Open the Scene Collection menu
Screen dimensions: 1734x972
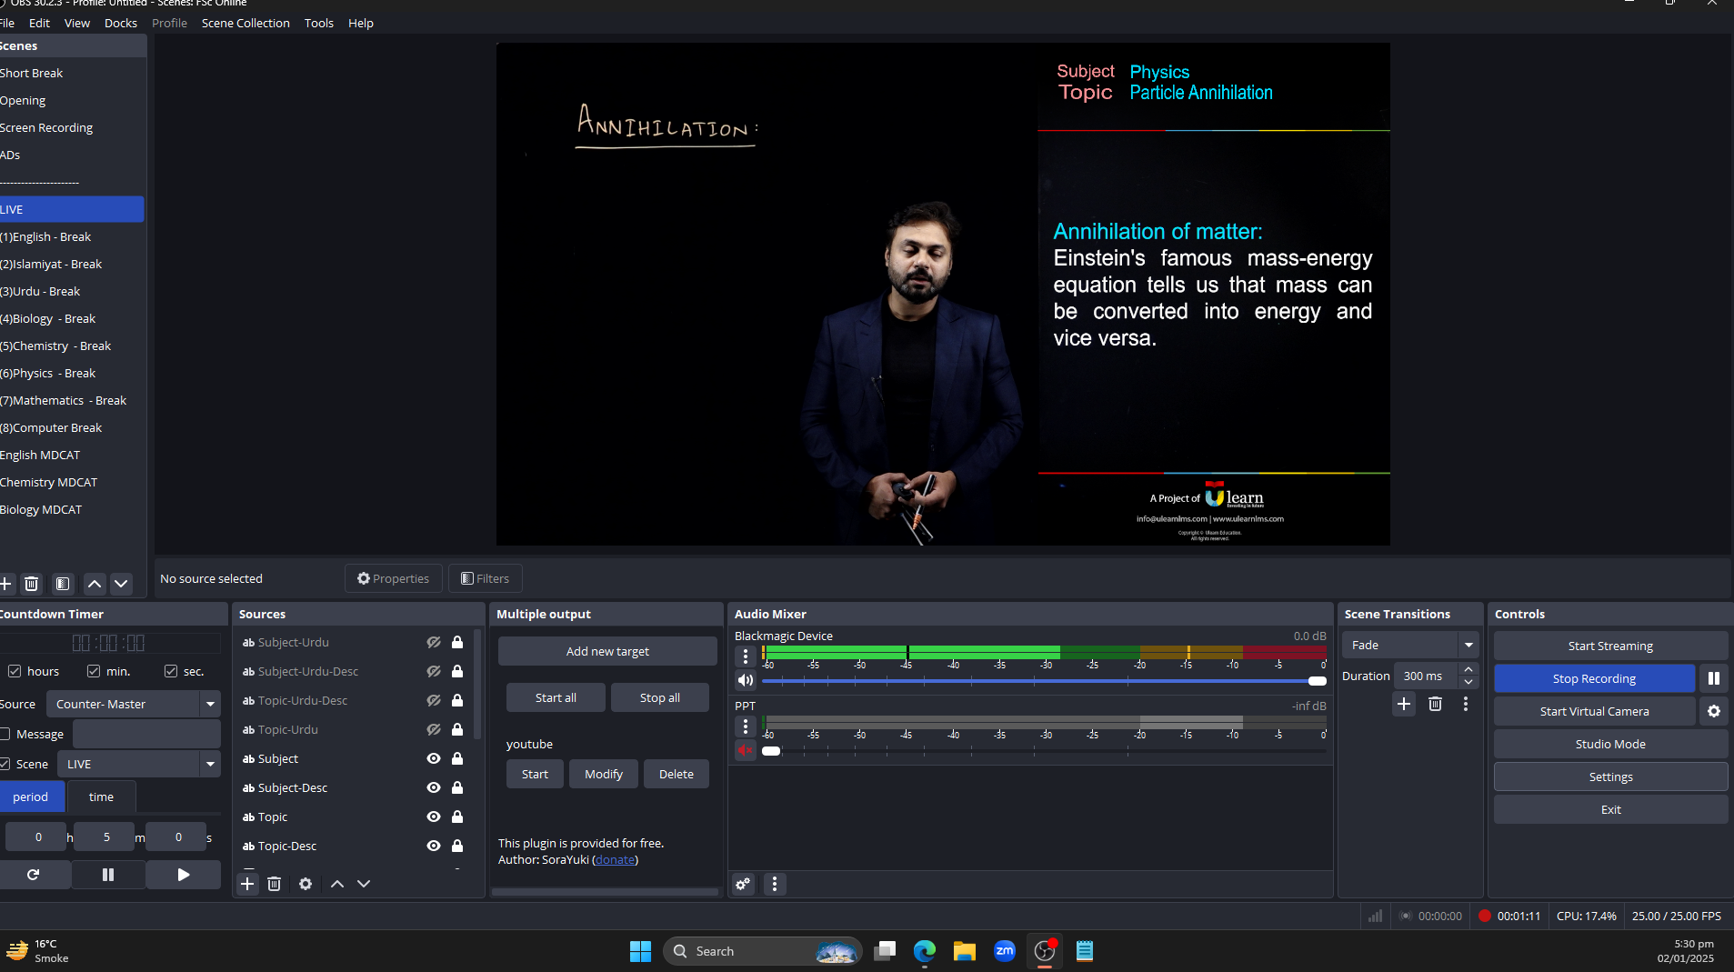coord(246,23)
